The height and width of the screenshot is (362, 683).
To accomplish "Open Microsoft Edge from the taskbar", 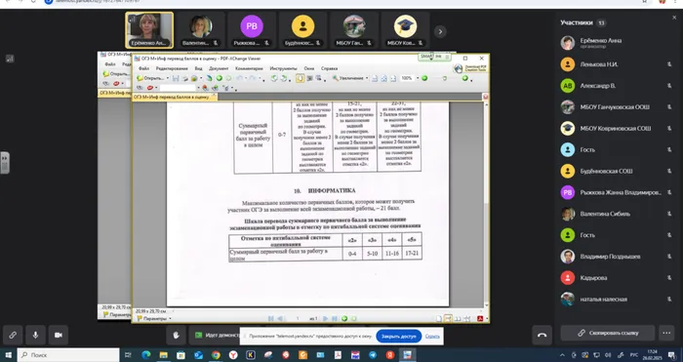I will click(x=146, y=355).
